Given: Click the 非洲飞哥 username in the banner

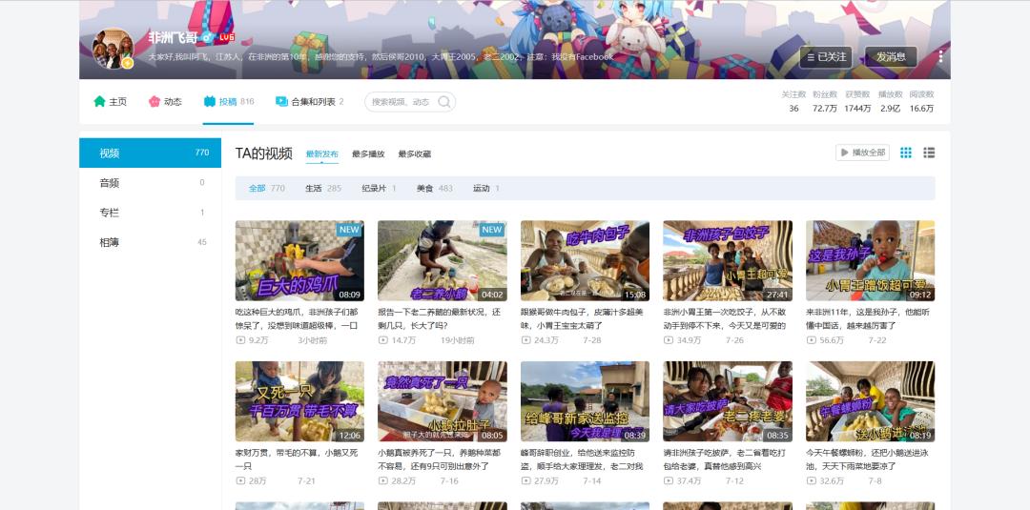Looking at the screenshot, I should 174,38.
